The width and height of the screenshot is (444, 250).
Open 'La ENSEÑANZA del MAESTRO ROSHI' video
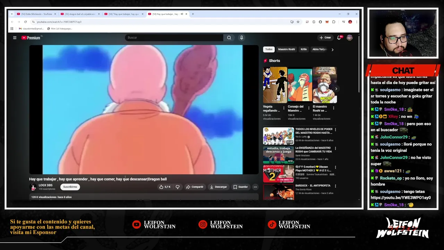point(279,155)
